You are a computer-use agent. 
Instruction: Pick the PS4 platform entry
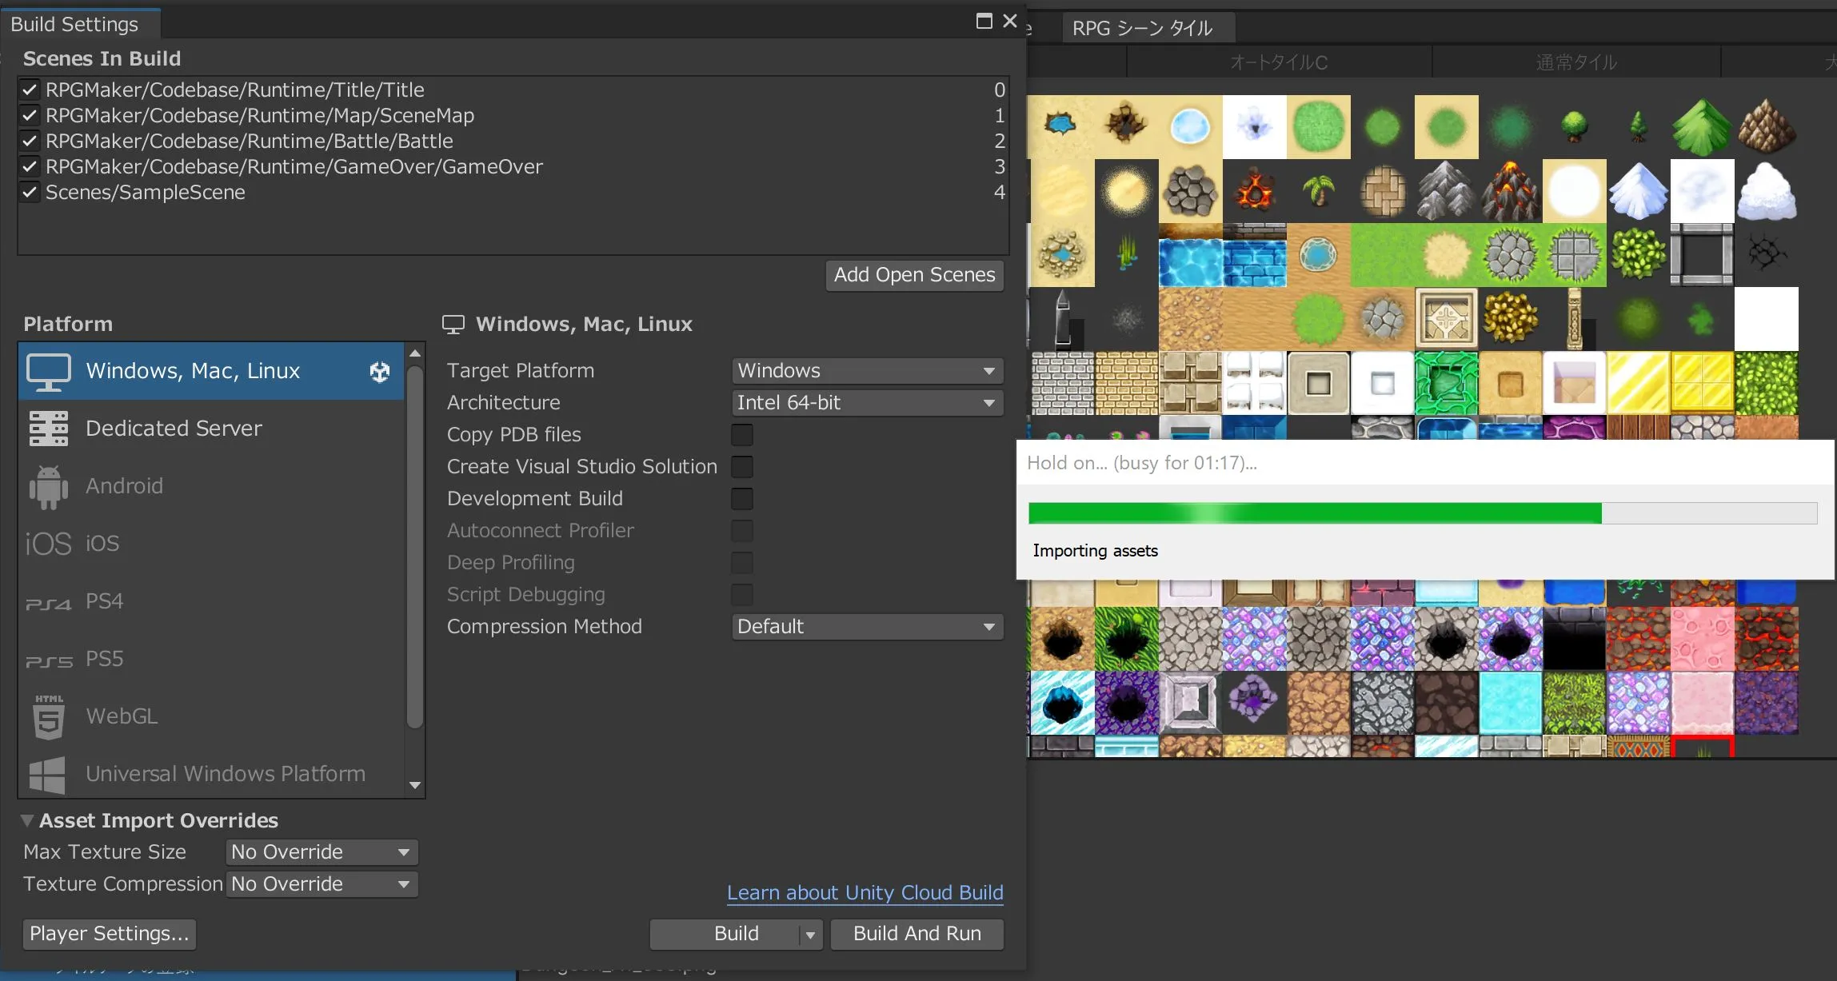pos(104,601)
